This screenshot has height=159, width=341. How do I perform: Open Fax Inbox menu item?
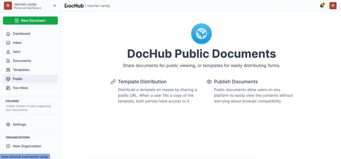[30, 88]
